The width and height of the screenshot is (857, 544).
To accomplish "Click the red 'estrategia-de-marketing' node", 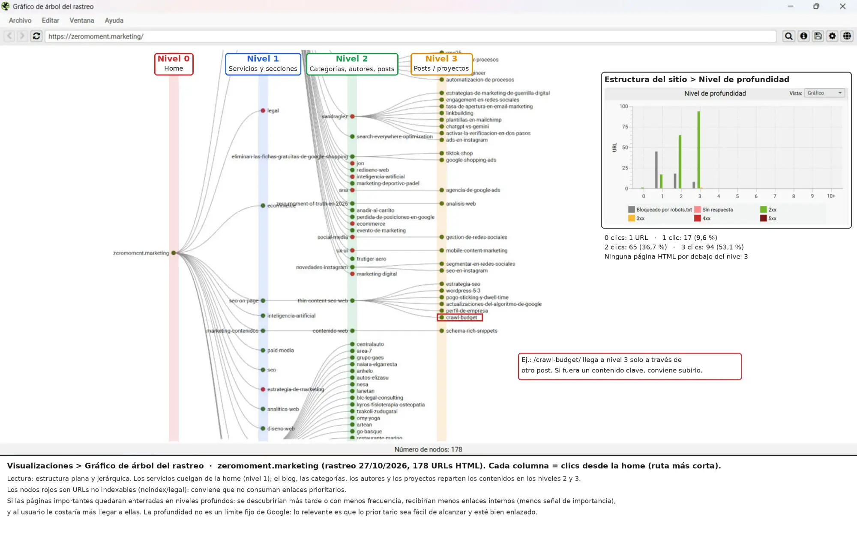I will tap(263, 389).
